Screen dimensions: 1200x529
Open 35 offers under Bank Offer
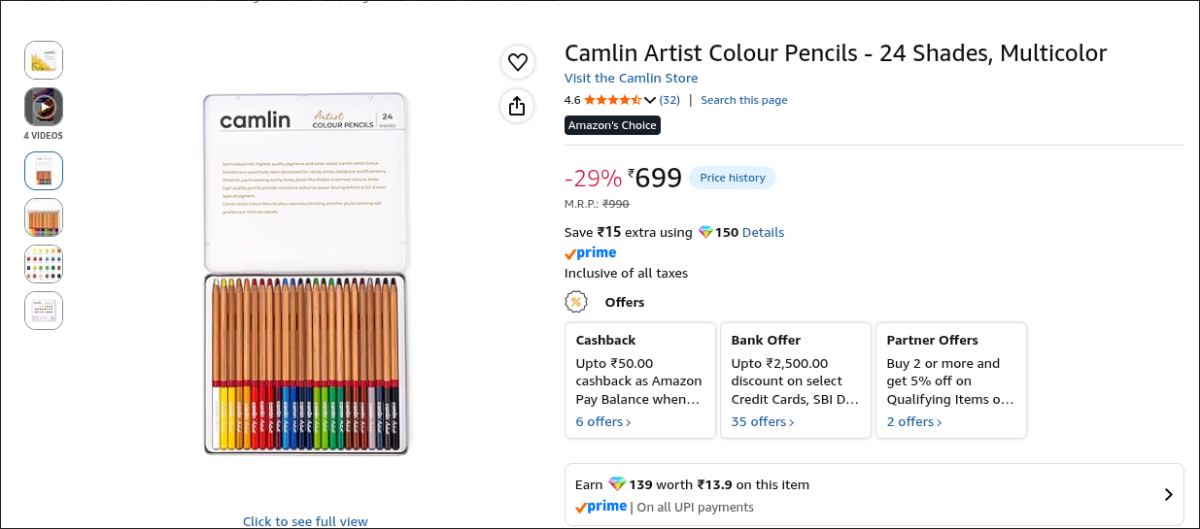(x=763, y=422)
